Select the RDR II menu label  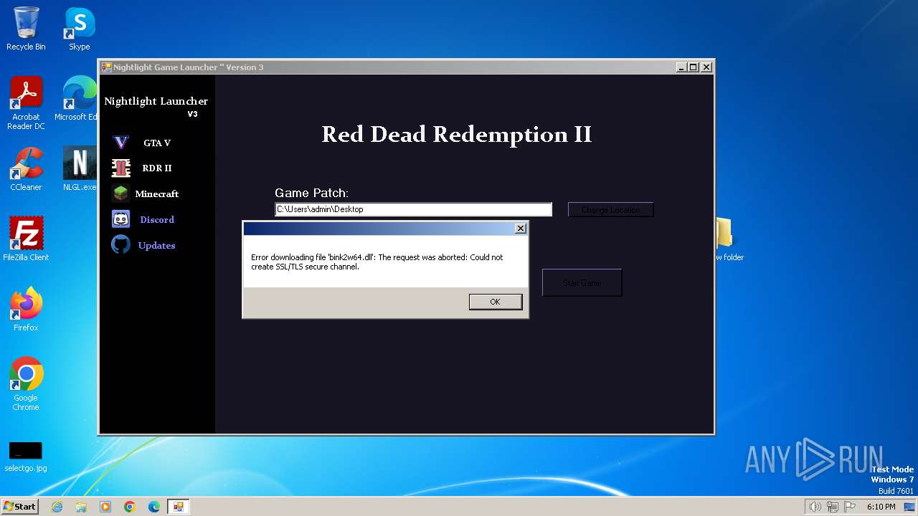[x=157, y=168]
